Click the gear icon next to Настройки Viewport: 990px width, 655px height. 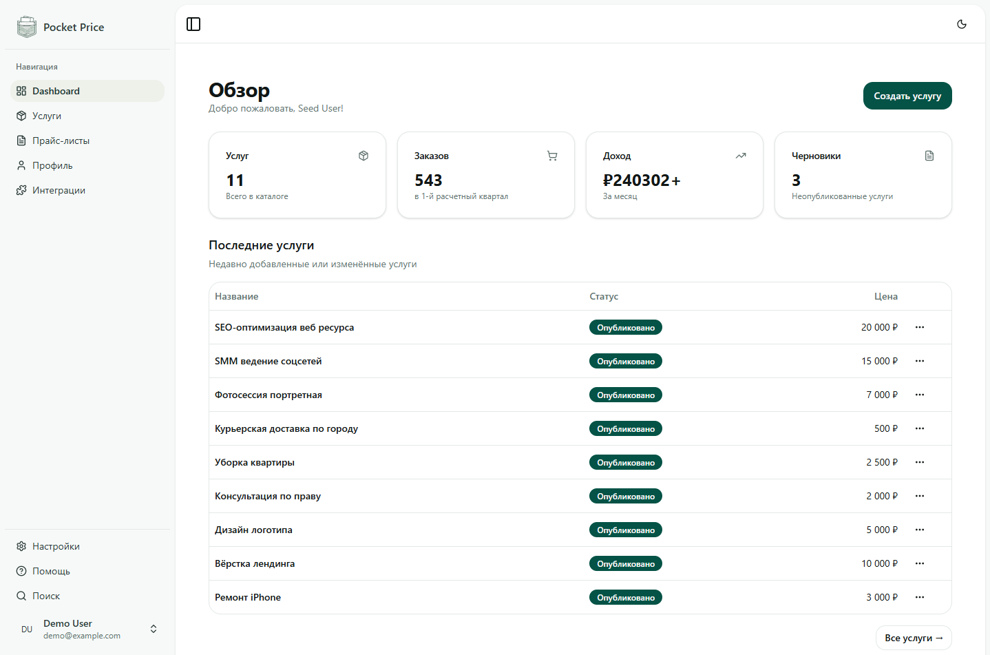[x=21, y=545]
